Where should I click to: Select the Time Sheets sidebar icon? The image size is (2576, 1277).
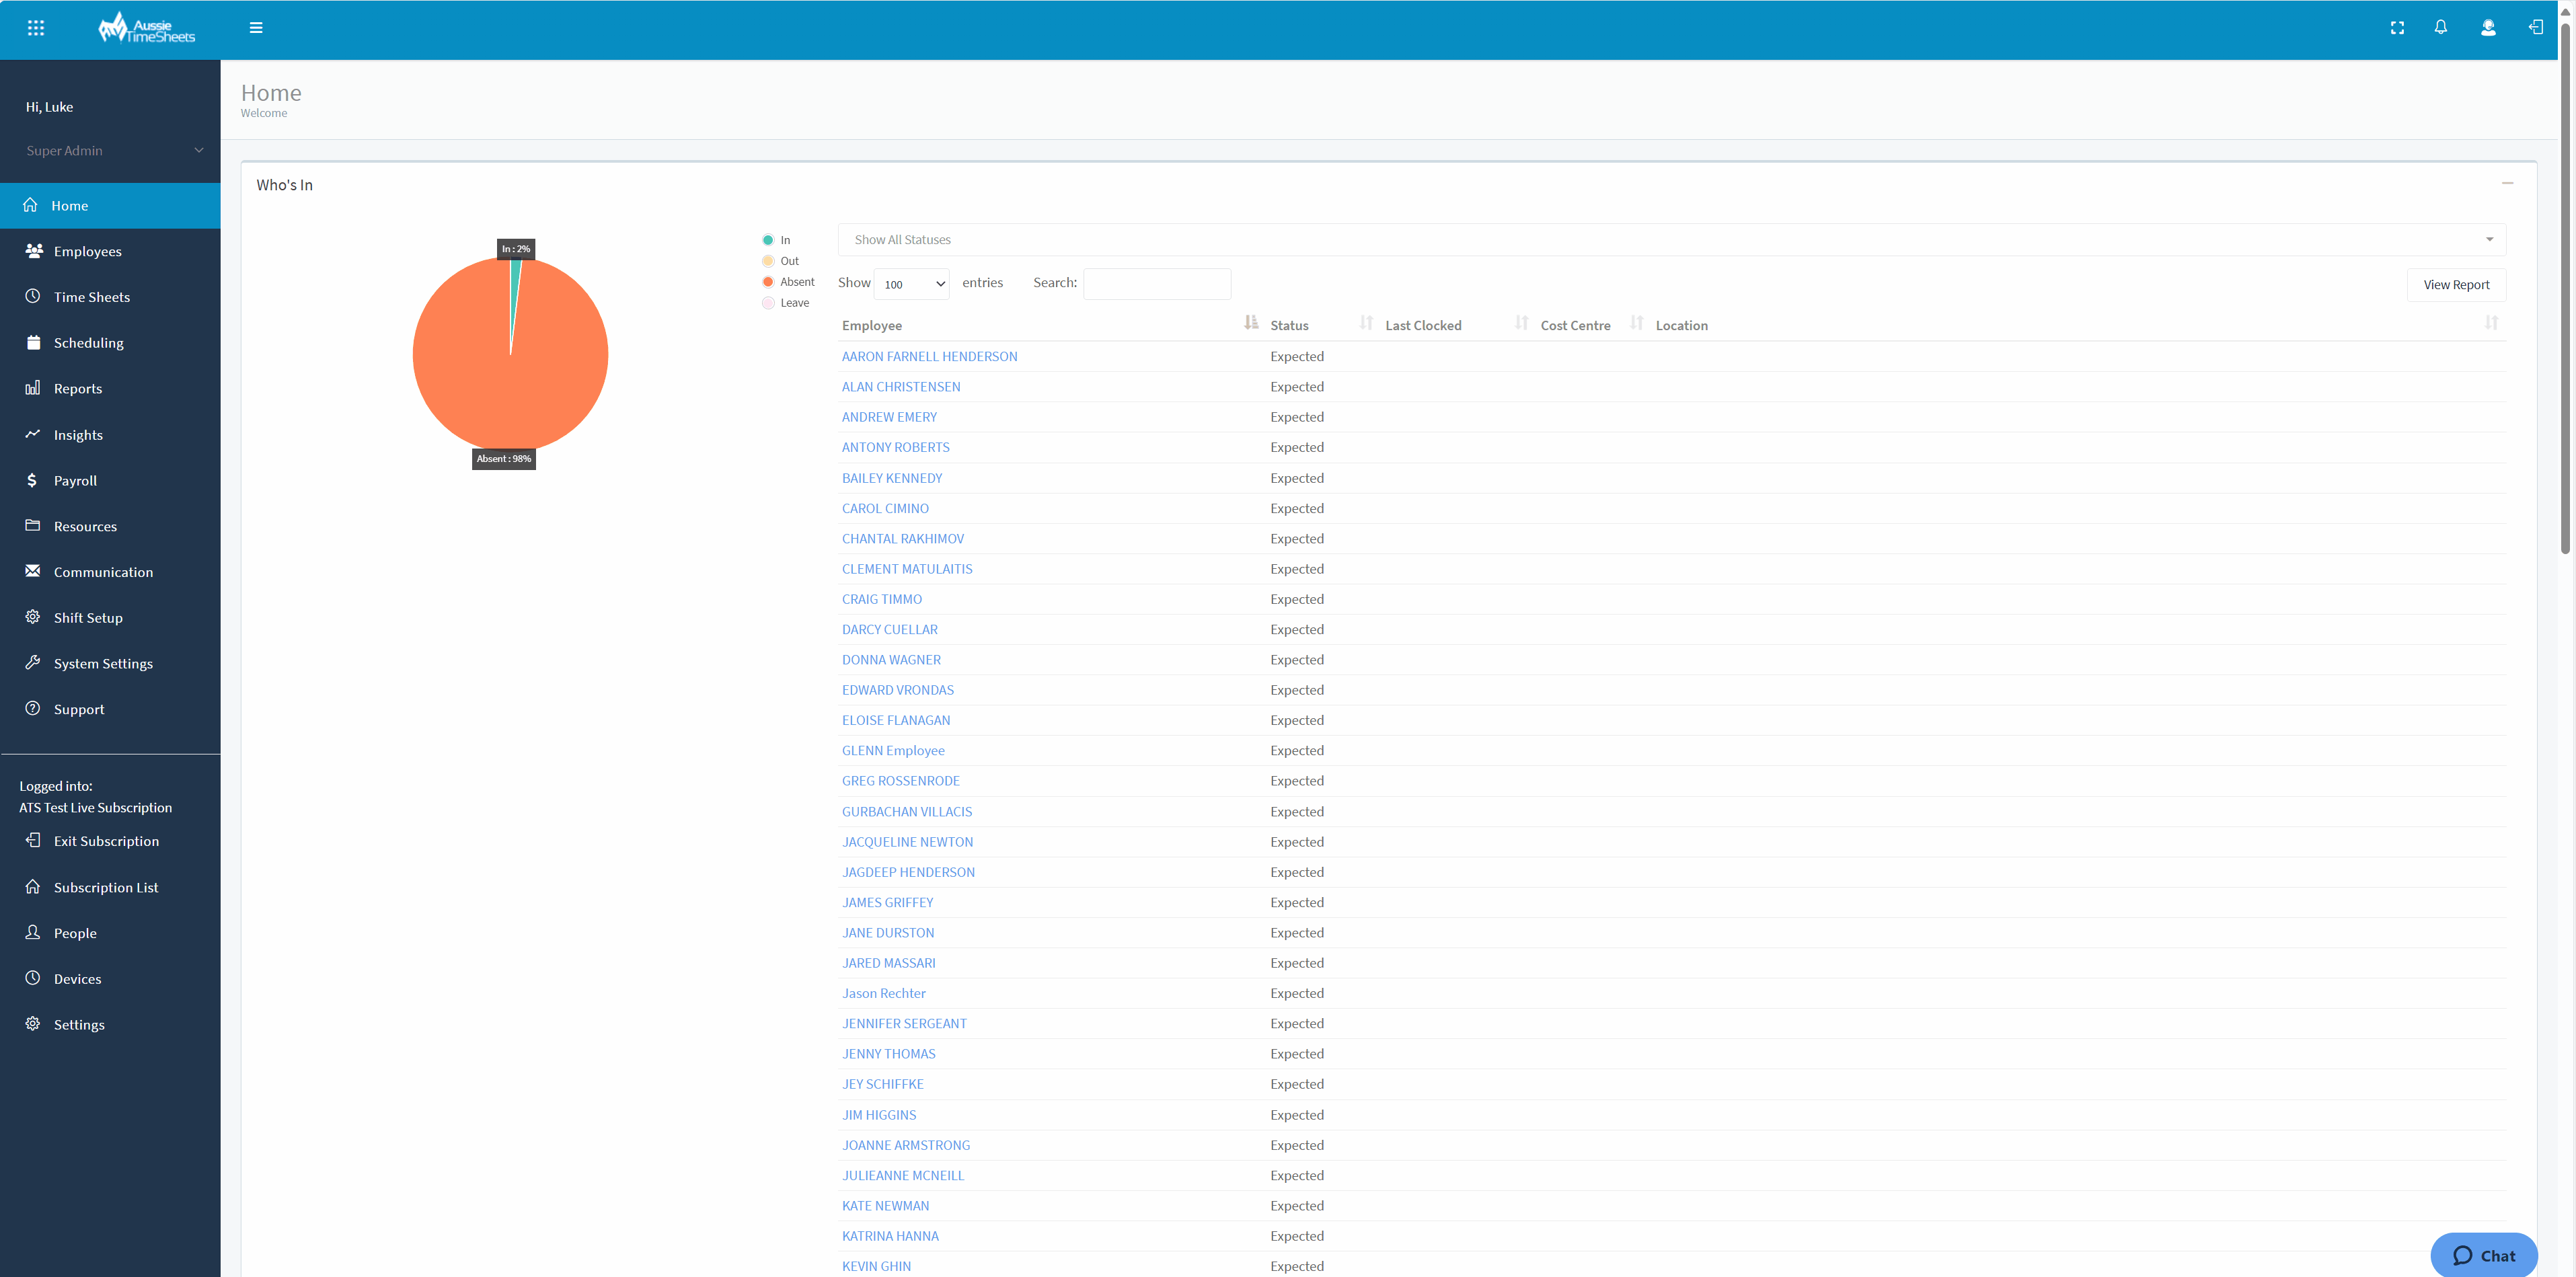pos(33,296)
